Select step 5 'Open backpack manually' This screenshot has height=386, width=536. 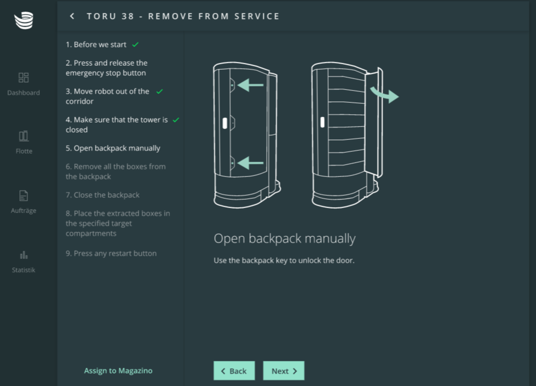click(113, 148)
